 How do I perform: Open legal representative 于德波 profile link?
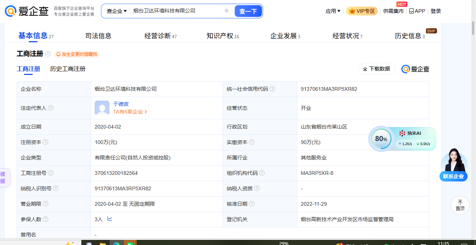[121, 104]
